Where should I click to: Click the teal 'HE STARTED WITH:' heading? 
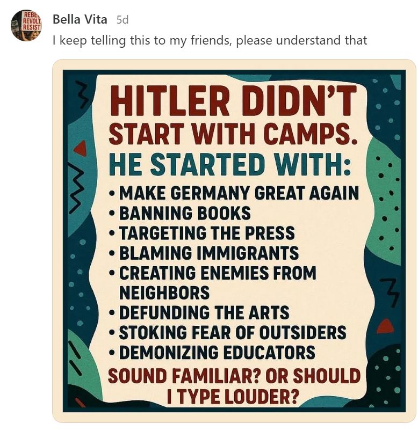pos(230,164)
